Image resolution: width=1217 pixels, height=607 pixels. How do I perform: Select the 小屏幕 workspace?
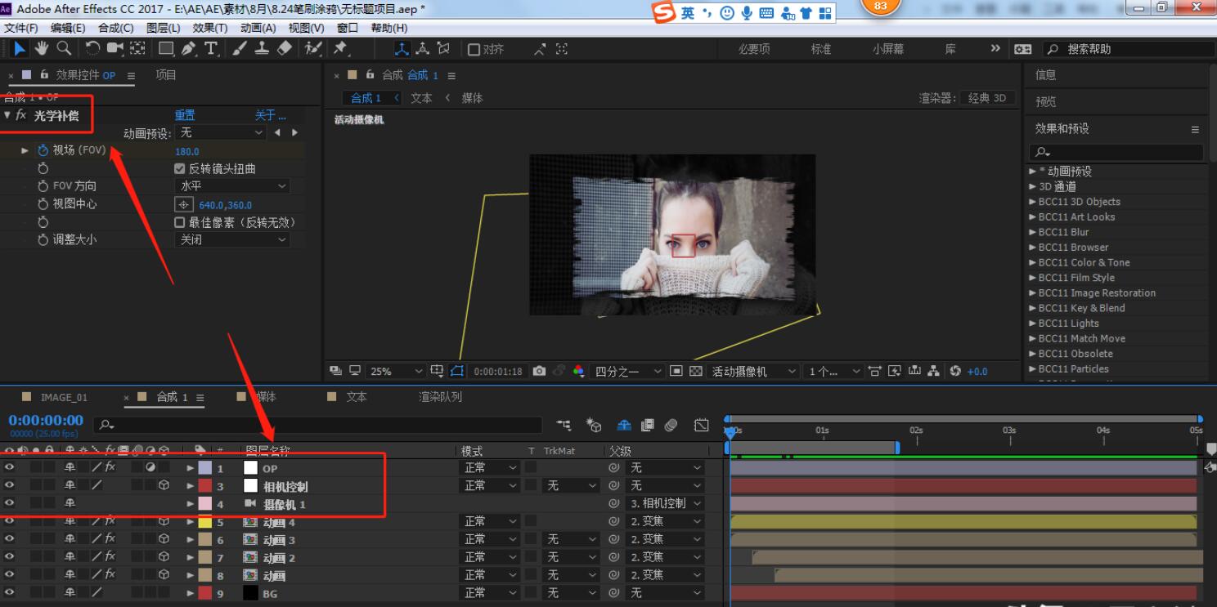tap(887, 49)
